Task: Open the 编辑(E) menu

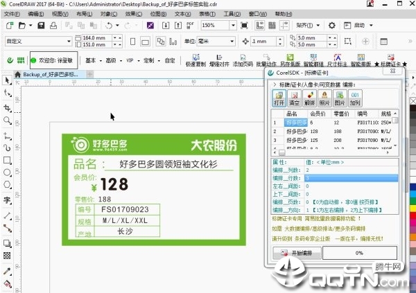Action: point(36,14)
